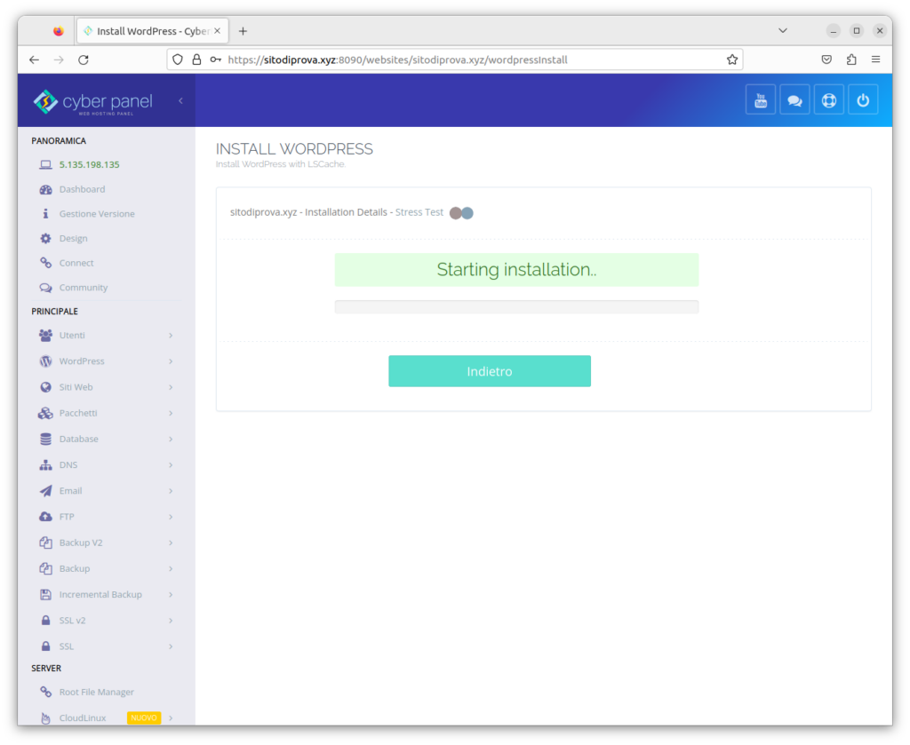The height and width of the screenshot is (745, 910).
Task: Open the browser extensions puzzle icon
Action: click(851, 59)
